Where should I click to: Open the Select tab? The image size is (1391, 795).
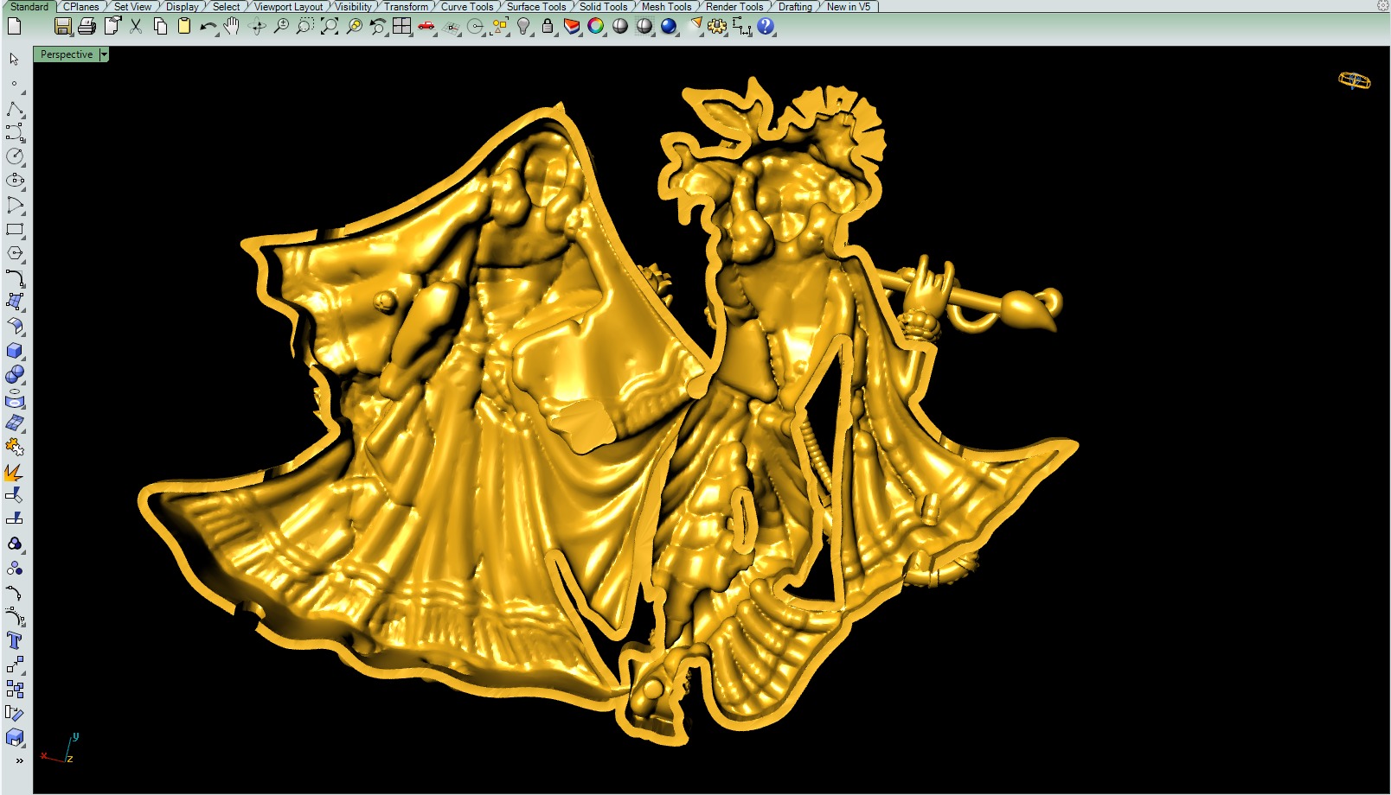point(226,6)
